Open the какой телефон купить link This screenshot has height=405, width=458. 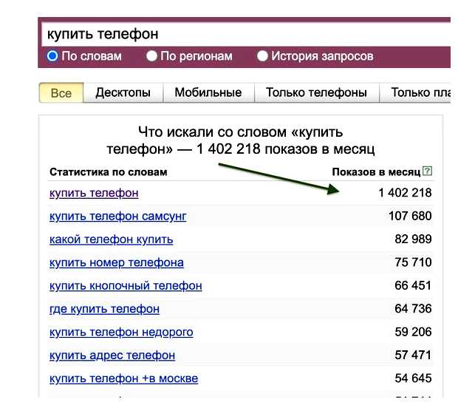pyautogui.click(x=111, y=239)
